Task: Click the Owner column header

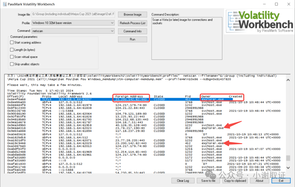Action: (x=206, y=96)
